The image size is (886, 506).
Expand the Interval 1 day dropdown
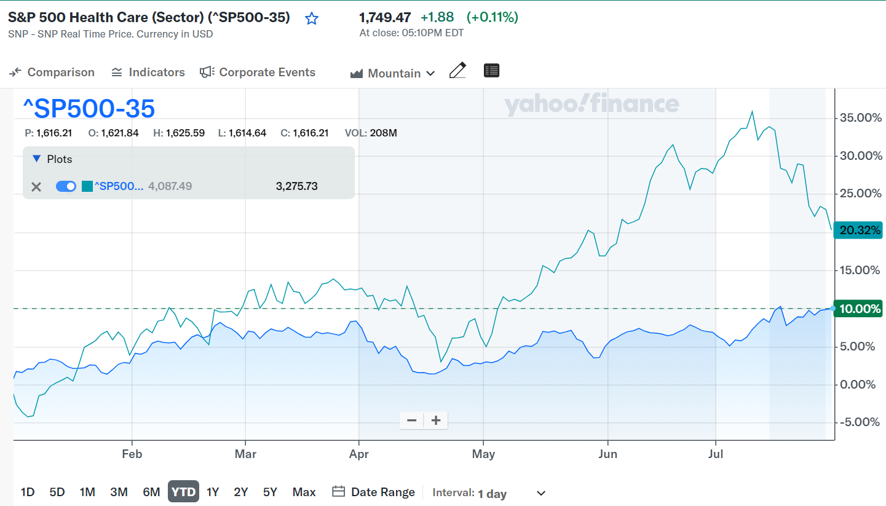(x=489, y=493)
